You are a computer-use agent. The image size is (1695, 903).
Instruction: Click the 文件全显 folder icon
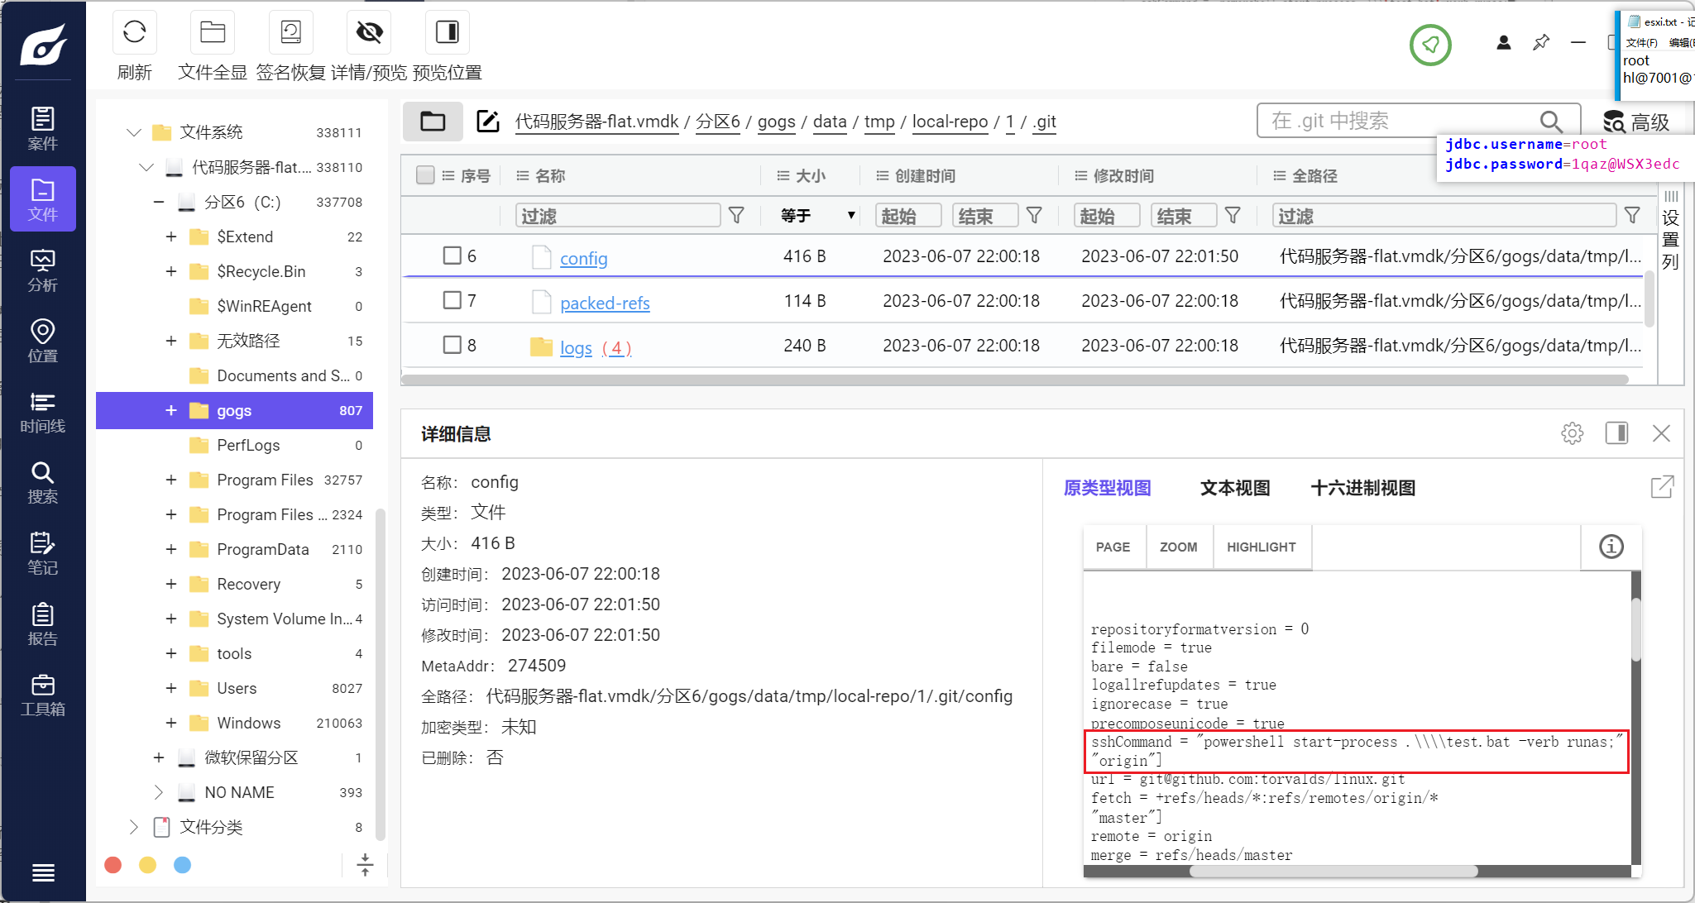pos(213,33)
